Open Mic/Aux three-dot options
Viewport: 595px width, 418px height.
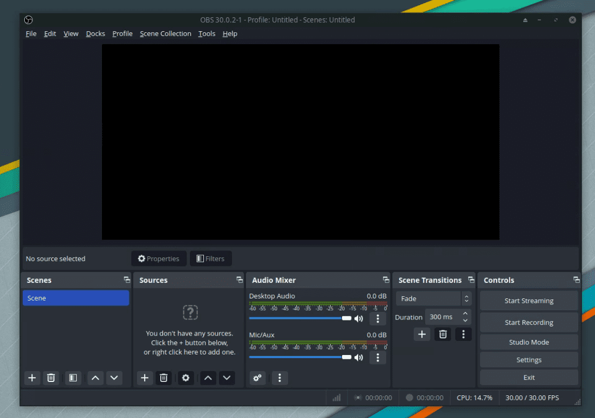click(x=378, y=358)
